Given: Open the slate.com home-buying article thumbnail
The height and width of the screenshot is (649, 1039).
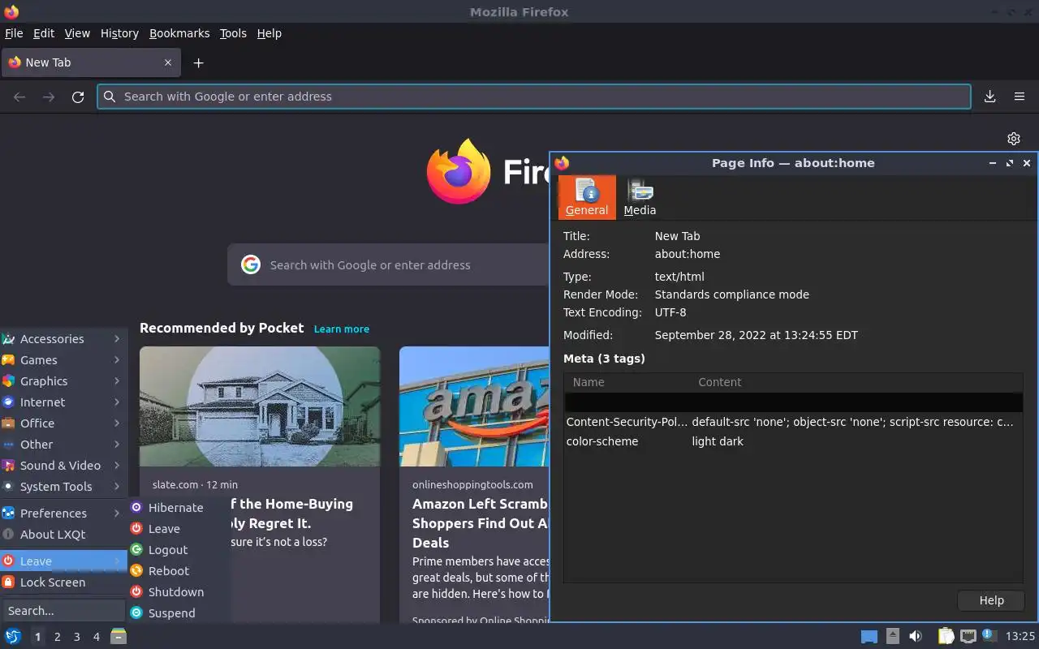Looking at the screenshot, I should click(260, 406).
